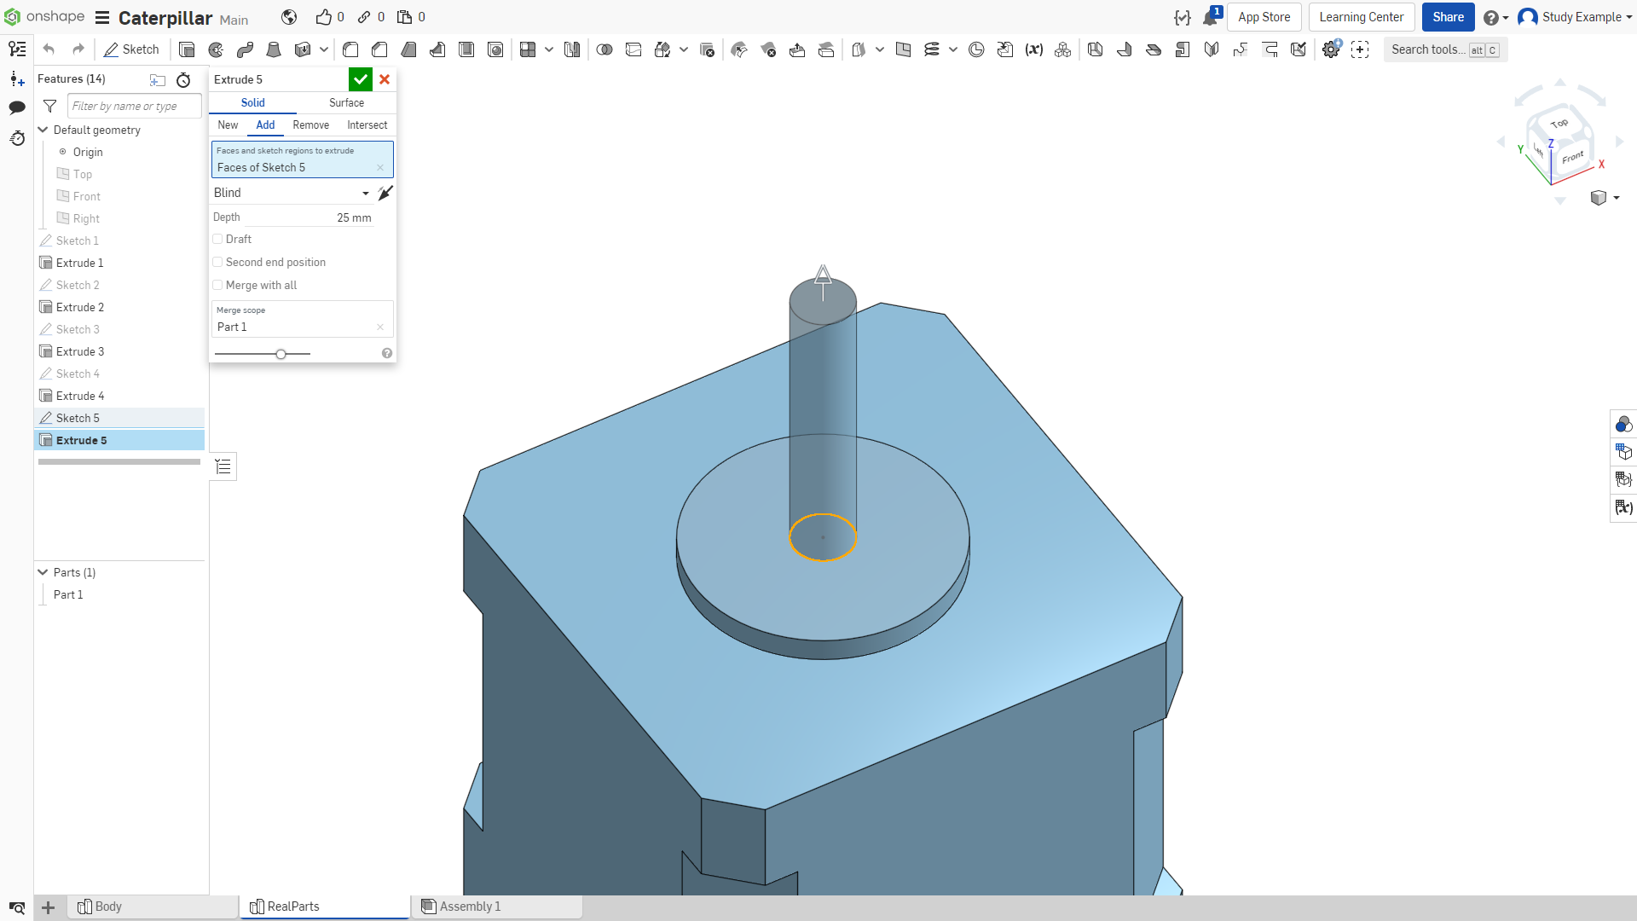This screenshot has height=921, width=1637.
Task: Select the Split tool
Action: [x=633, y=49]
